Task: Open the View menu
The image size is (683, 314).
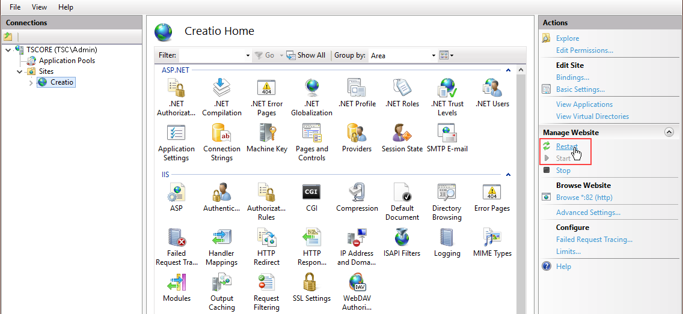Action: 39,7
